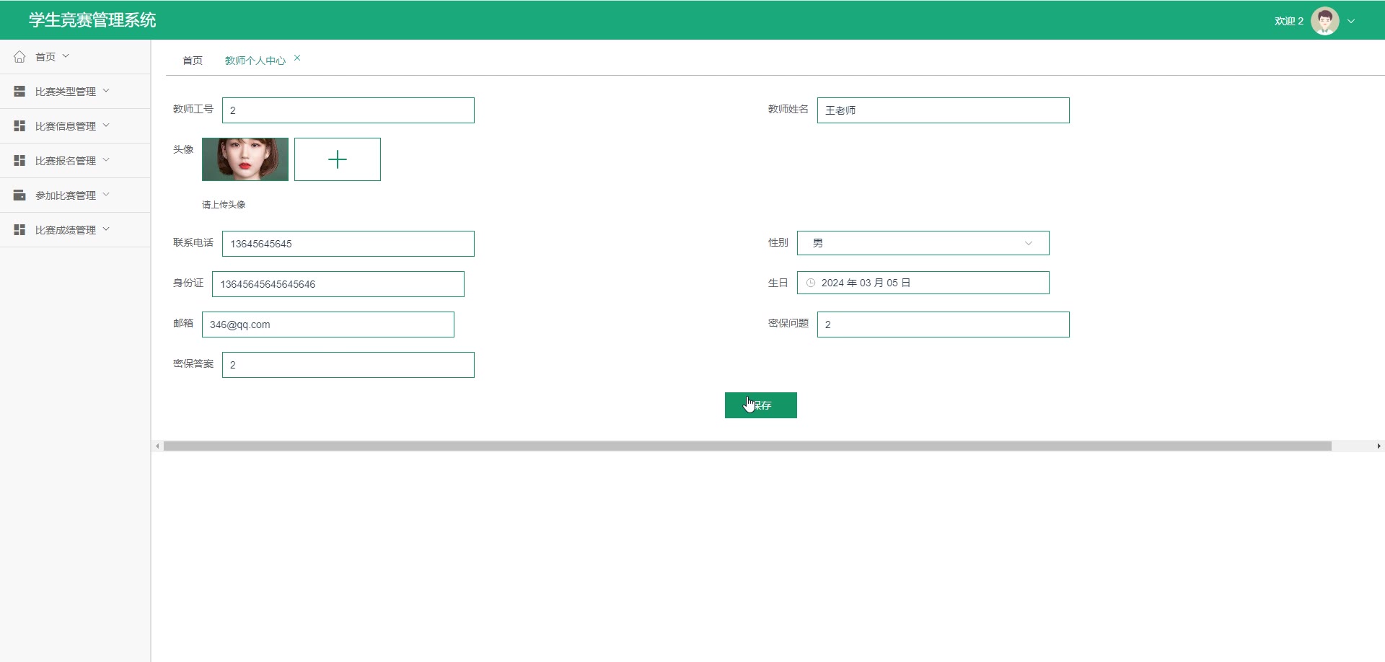Open 比赛类型管理 menu item

coord(75,92)
